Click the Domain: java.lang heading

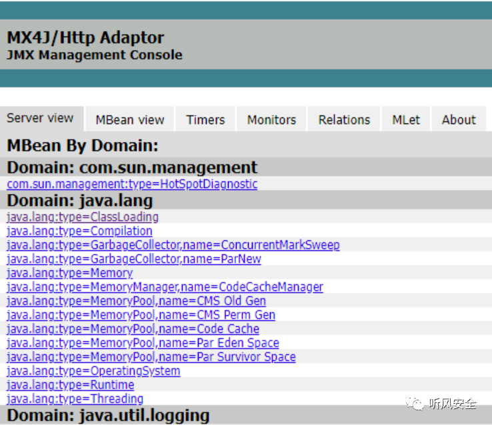tap(80, 201)
